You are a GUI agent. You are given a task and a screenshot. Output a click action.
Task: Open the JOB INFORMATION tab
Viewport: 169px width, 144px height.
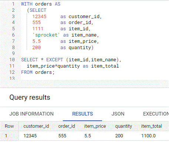point(31,114)
